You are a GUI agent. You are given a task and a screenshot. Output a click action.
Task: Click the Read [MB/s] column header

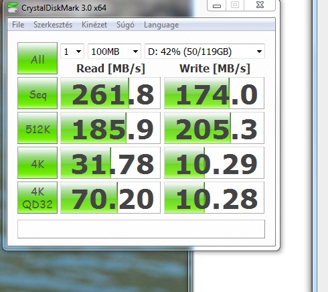pos(110,68)
